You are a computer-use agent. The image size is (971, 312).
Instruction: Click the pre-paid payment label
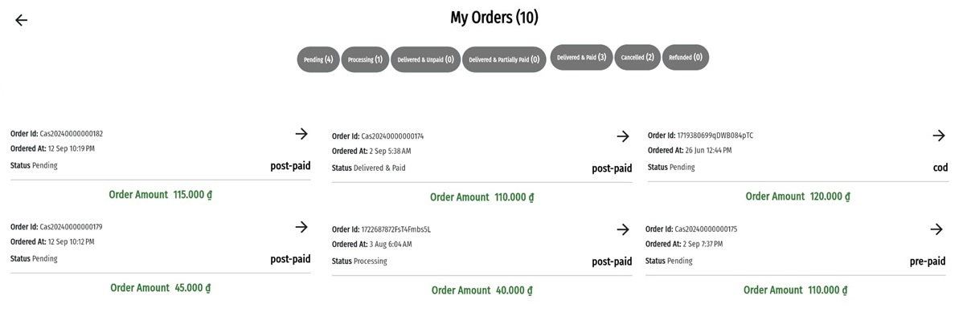tap(928, 261)
